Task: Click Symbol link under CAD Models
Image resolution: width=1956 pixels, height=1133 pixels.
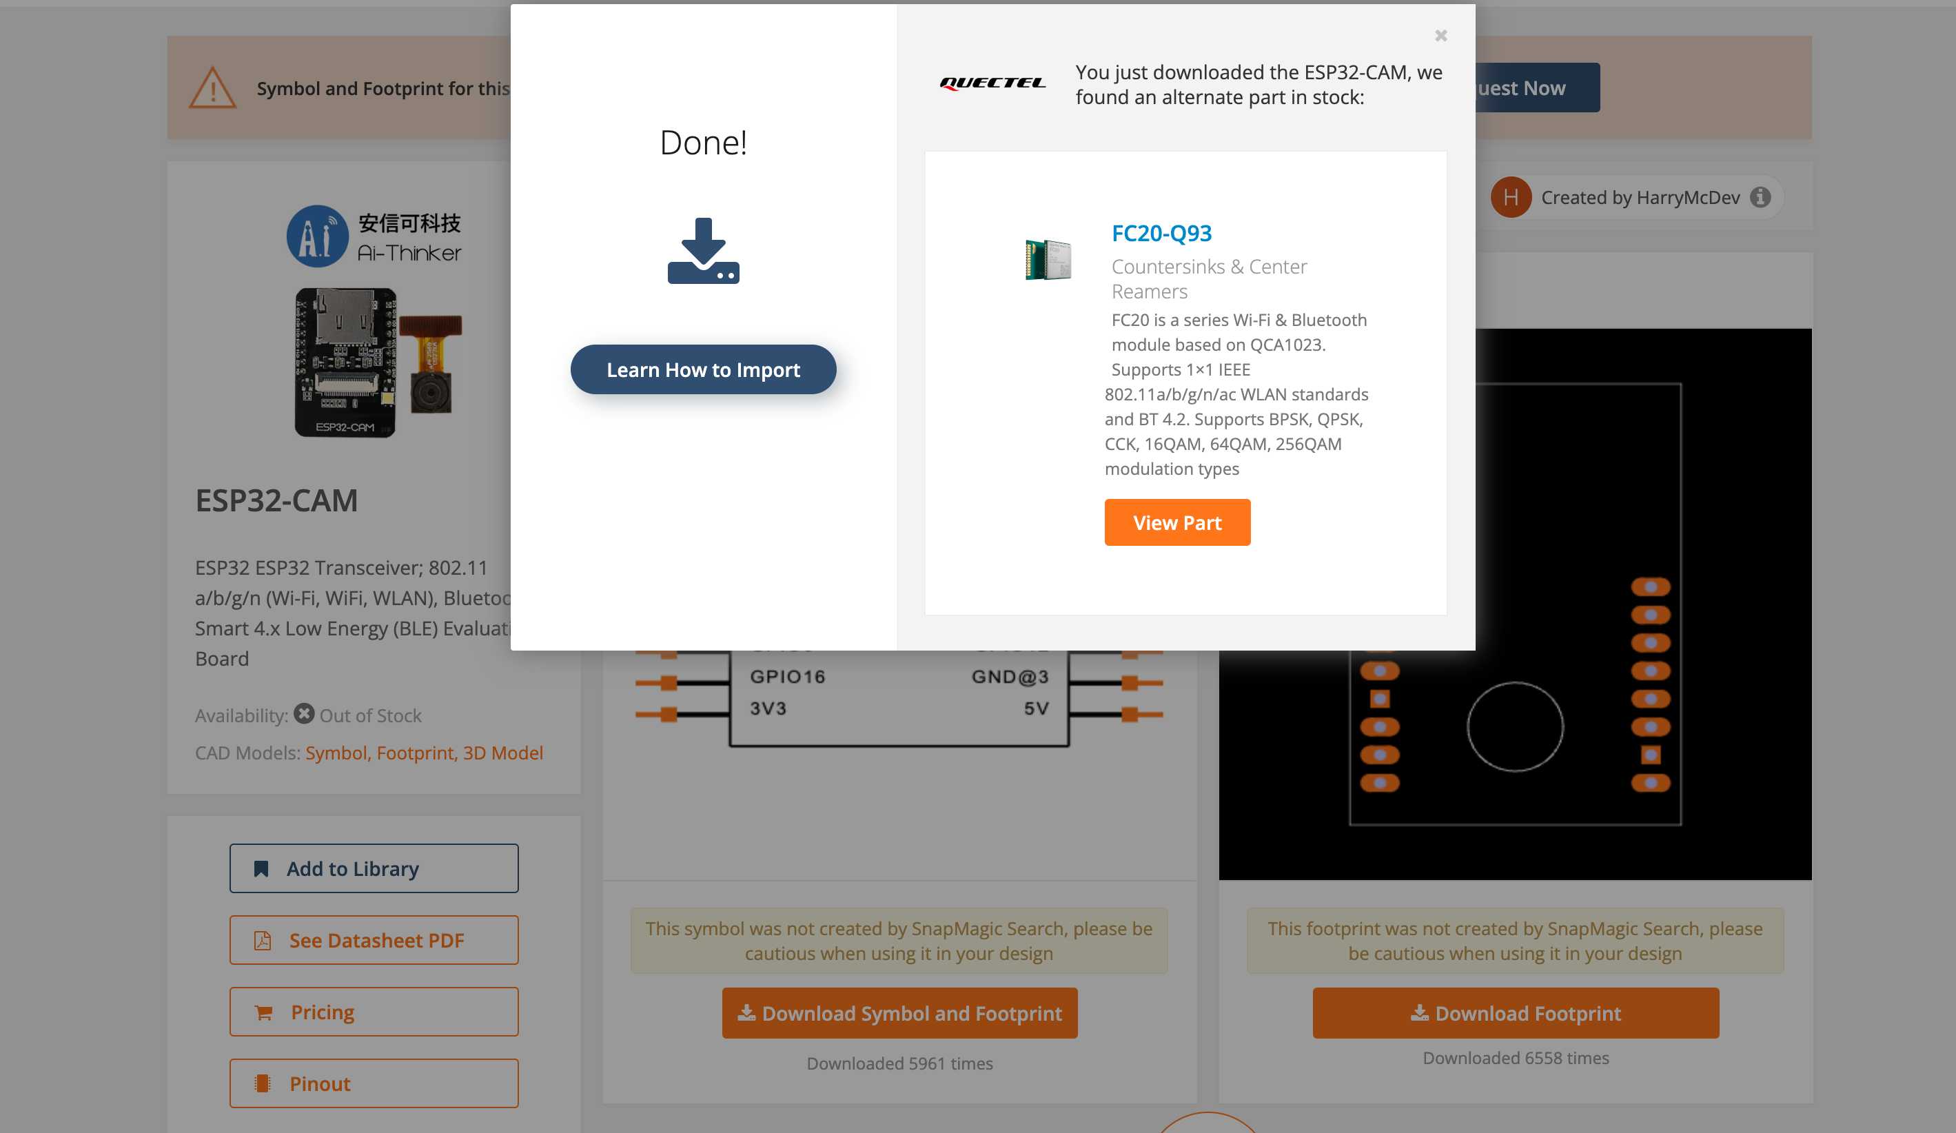Action: (x=334, y=753)
